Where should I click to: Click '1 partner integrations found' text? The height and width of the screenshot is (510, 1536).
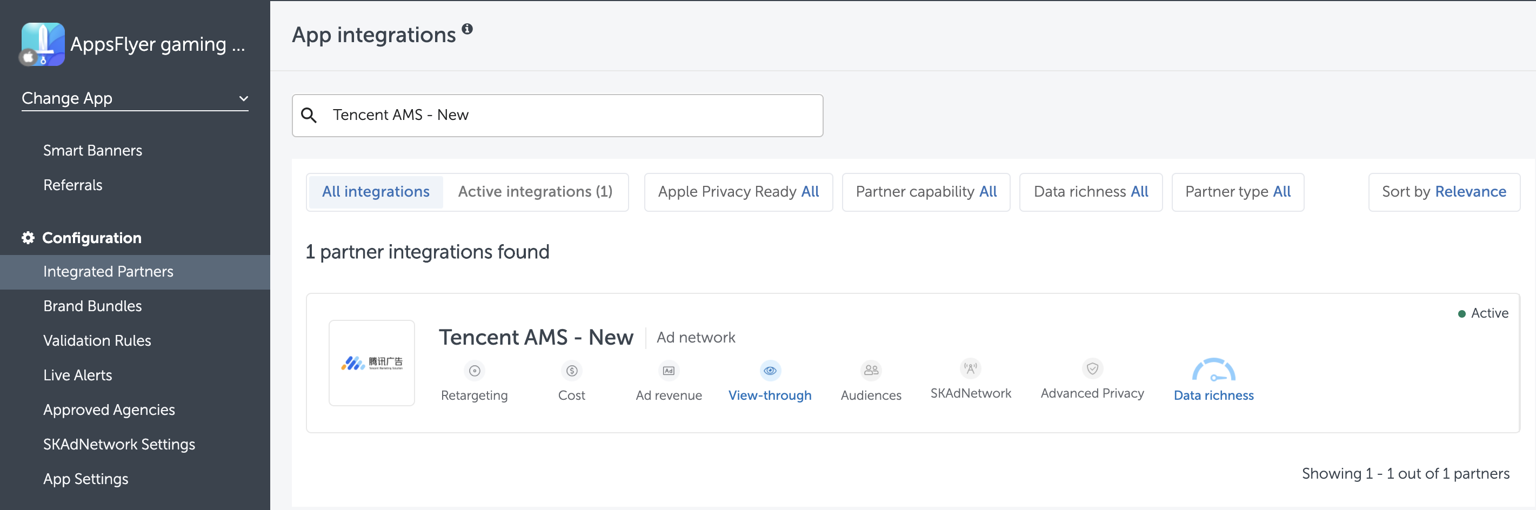428,252
